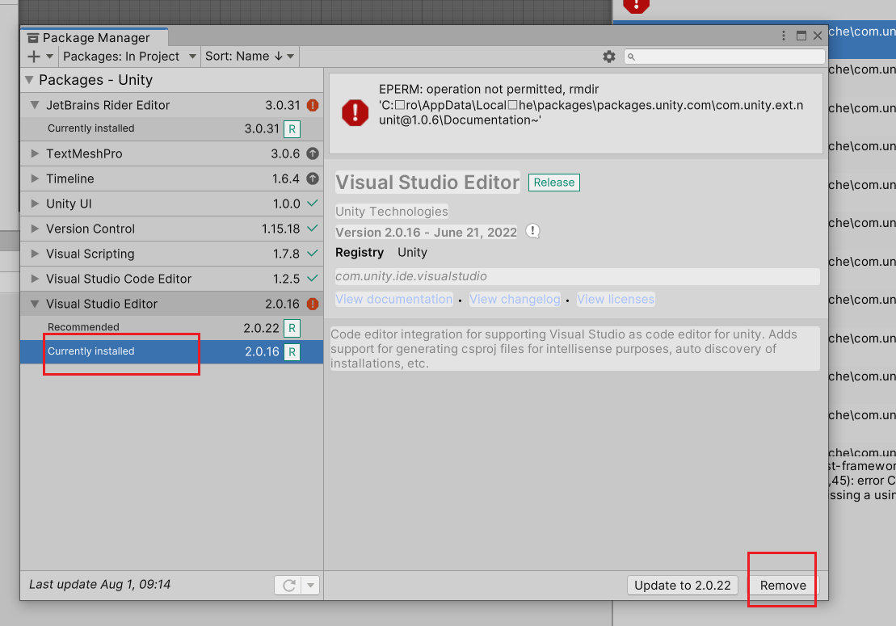Open View licenses link
The width and height of the screenshot is (896, 626).
[x=616, y=300]
